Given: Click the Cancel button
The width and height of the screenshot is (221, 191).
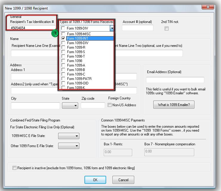Looking at the screenshot, I should tap(123, 180).
